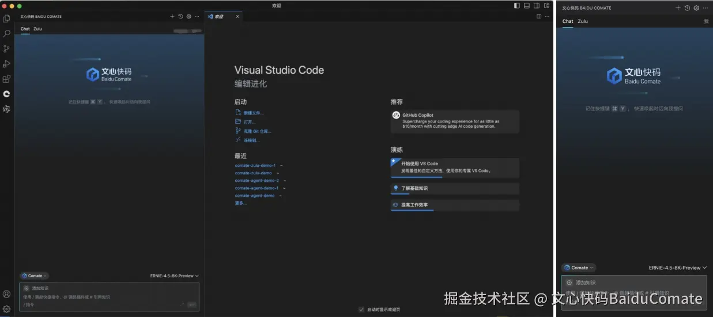Open the Manage gear in activity bar

(x=7, y=309)
